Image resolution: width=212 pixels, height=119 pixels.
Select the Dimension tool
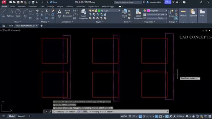click(67, 13)
